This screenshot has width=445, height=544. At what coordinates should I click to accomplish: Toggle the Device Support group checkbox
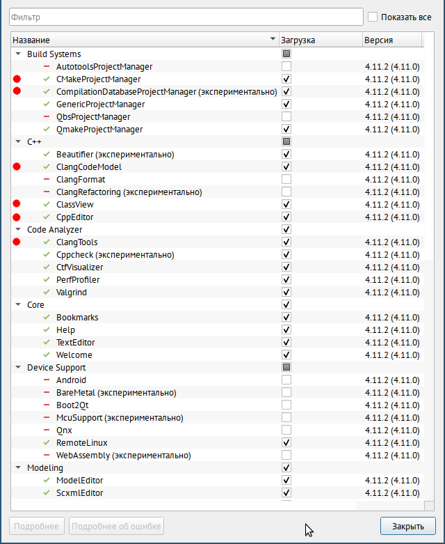(286, 367)
